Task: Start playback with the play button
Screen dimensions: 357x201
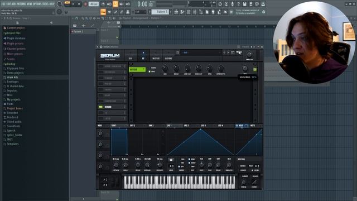Action: [73, 4]
